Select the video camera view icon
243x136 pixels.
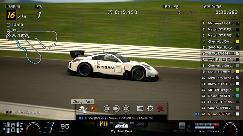pyautogui.click(x=116, y=108)
